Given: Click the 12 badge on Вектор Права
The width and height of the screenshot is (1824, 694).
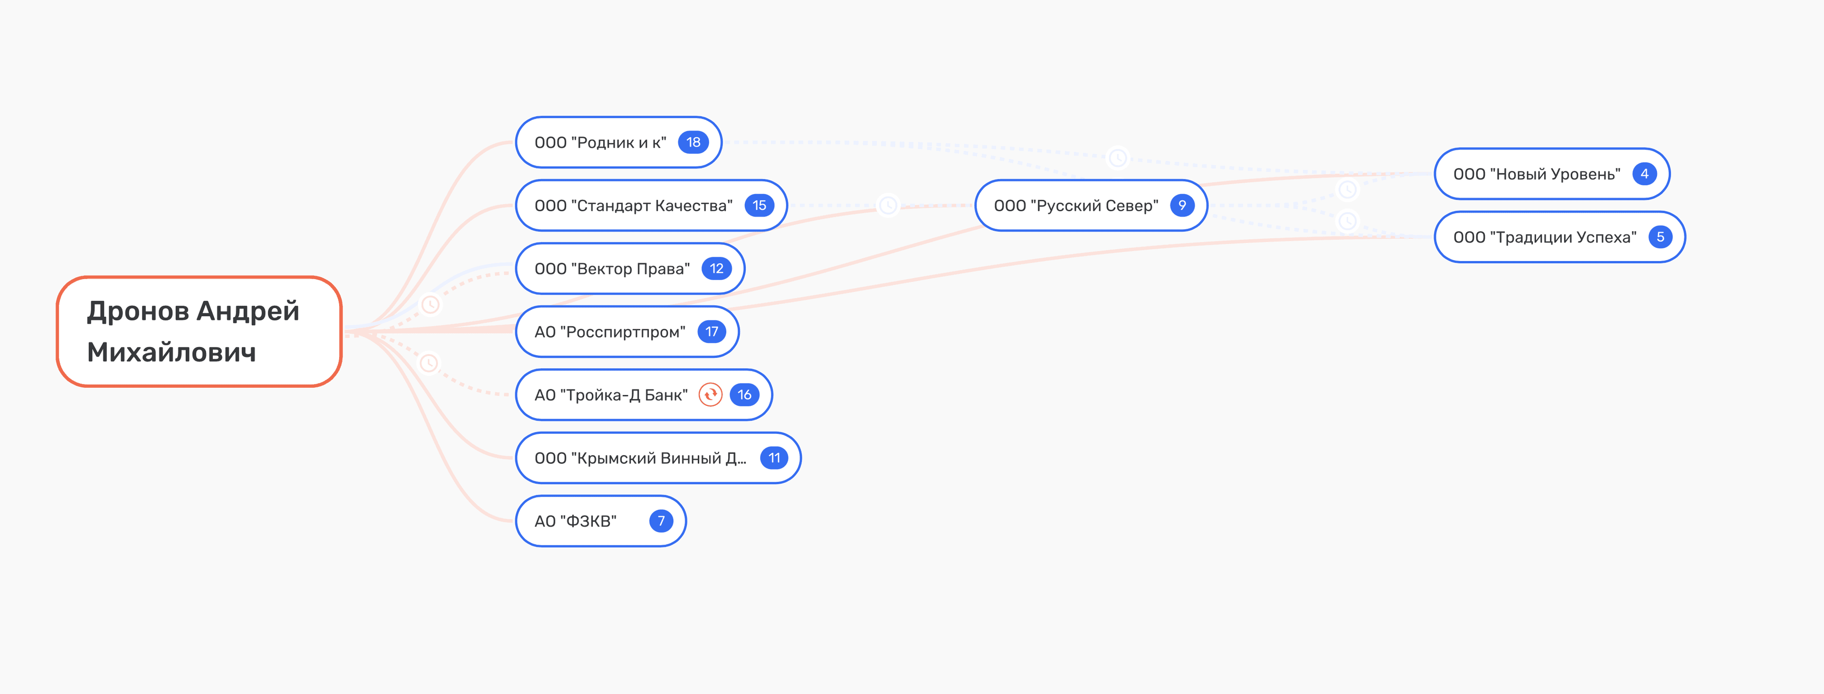Looking at the screenshot, I should (717, 269).
